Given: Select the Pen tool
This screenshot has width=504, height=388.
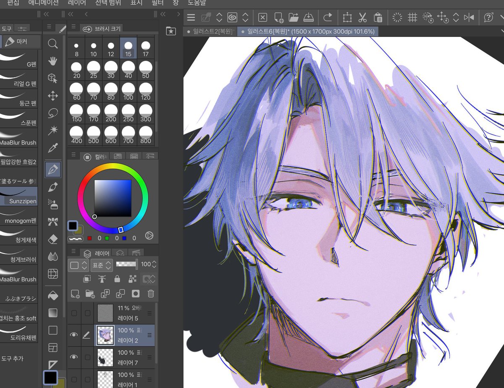Looking at the screenshot, I should pos(53,169).
